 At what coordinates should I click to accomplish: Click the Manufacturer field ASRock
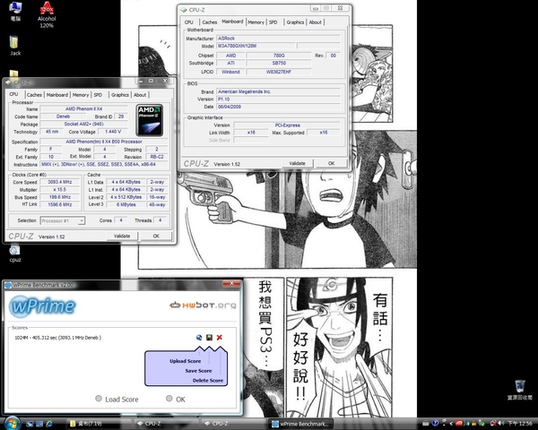279,39
